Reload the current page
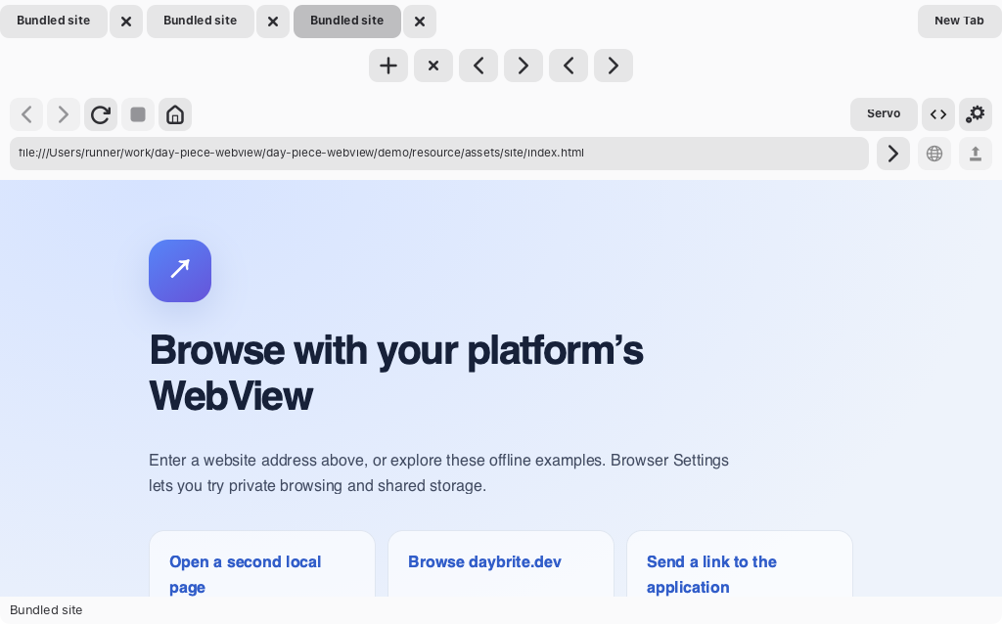The height and width of the screenshot is (624, 1002). point(101,115)
